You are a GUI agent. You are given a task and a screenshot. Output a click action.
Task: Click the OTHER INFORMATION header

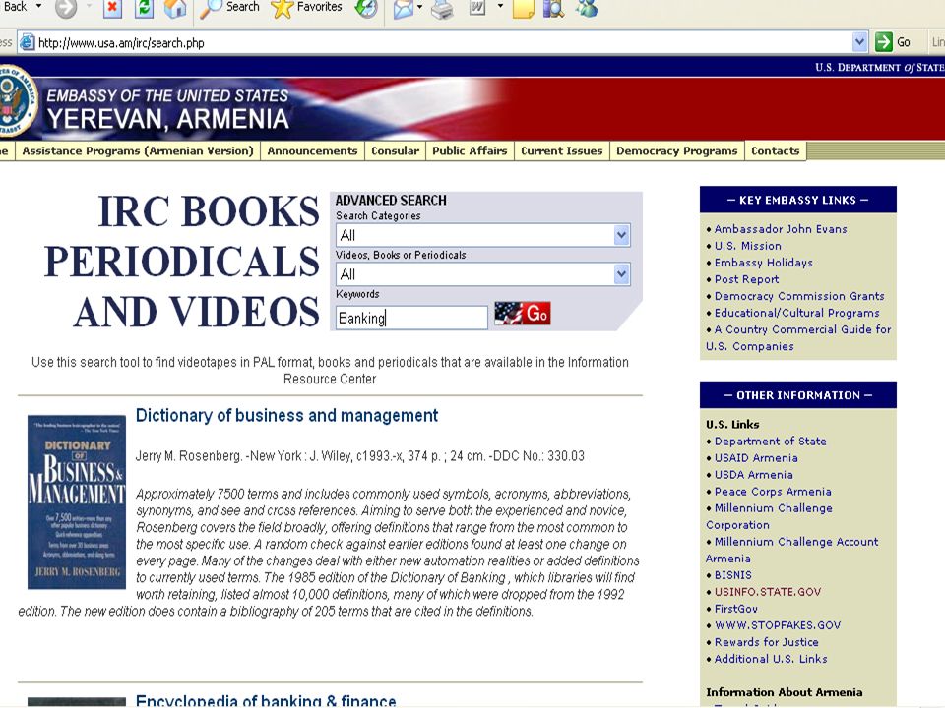[798, 395]
